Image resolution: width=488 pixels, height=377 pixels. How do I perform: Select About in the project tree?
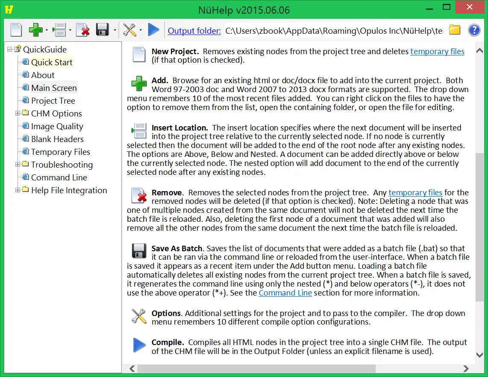pyautogui.click(x=43, y=75)
